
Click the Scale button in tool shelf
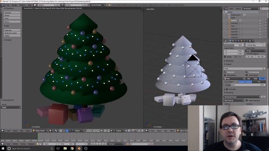(x=12, y=18)
